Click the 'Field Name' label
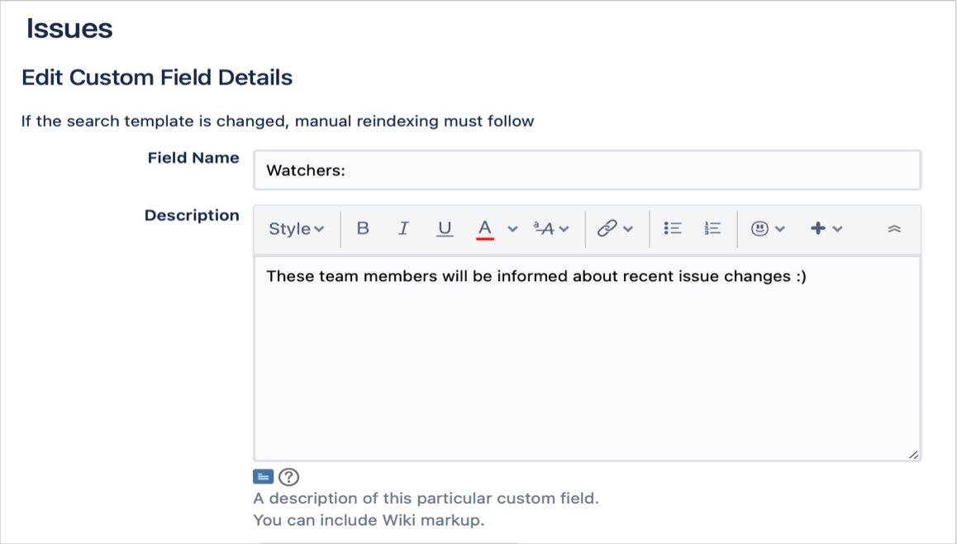The width and height of the screenshot is (957, 544). click(193, 158)
